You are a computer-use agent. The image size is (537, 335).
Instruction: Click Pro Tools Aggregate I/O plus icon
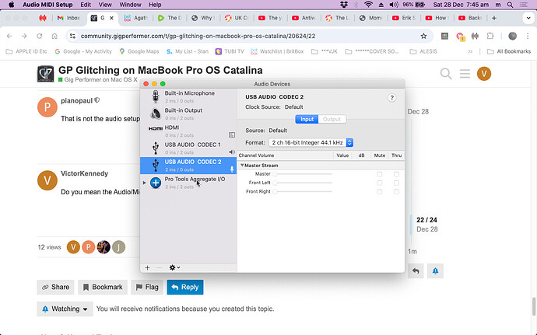coord(156,183)
